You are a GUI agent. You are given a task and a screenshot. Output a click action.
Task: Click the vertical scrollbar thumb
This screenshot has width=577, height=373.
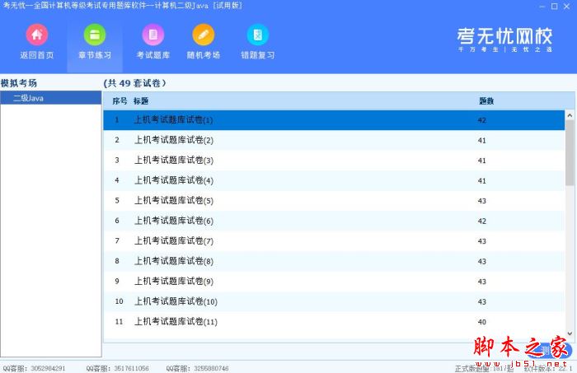[570, 153]
